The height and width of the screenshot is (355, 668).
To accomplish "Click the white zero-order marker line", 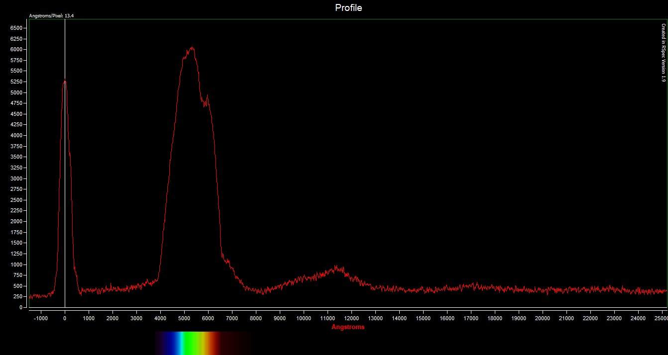I will pos(65,163).
